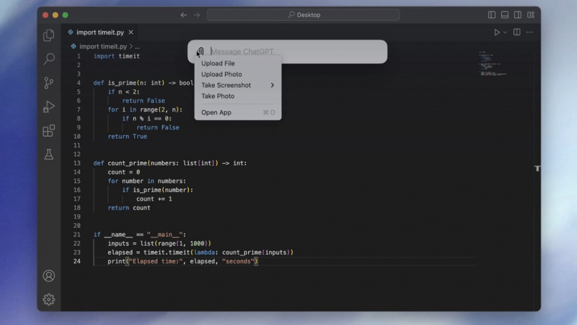Click line number 13 in the gutter
This screenshot has height=325, width=577.
point(77,163)
